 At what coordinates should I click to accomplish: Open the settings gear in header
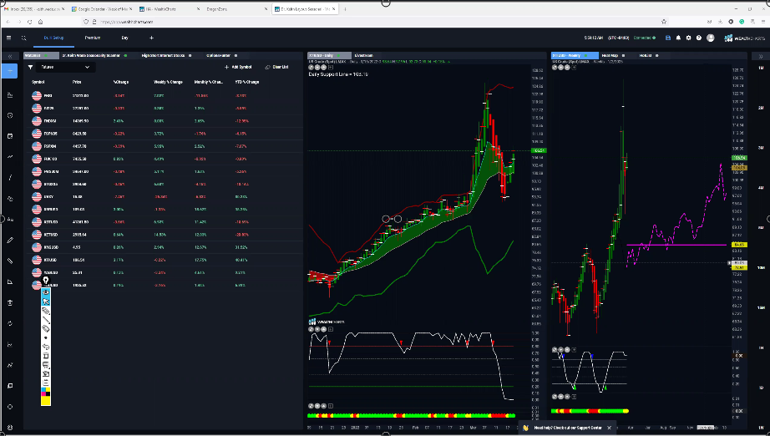click(x=688, y=38)
